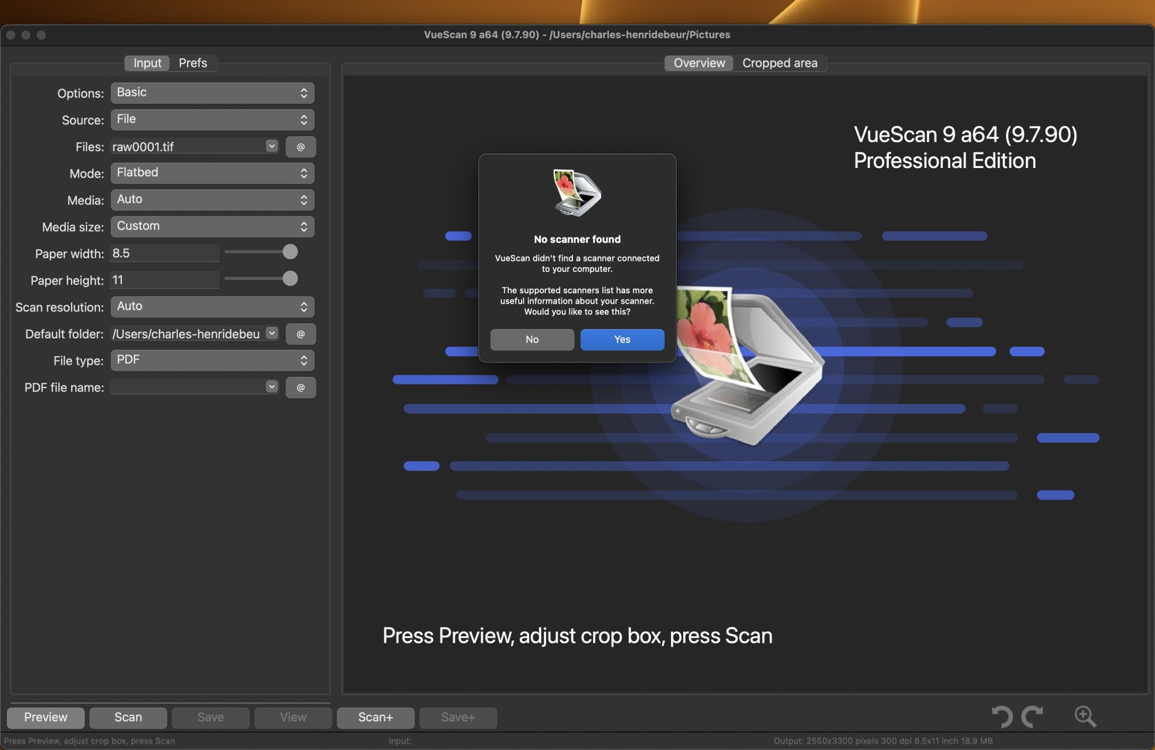Expand the Files combo box arrow
This screenshot has width=1155, height=750.
(x=272, y=146)
